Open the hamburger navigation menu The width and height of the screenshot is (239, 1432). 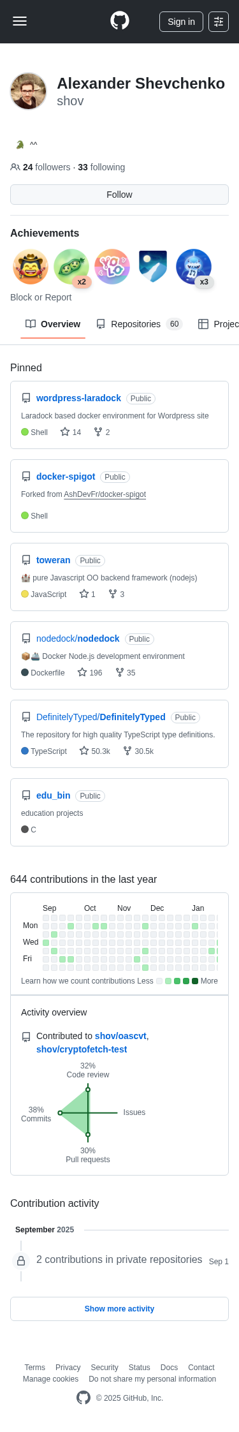pos(20,21)
